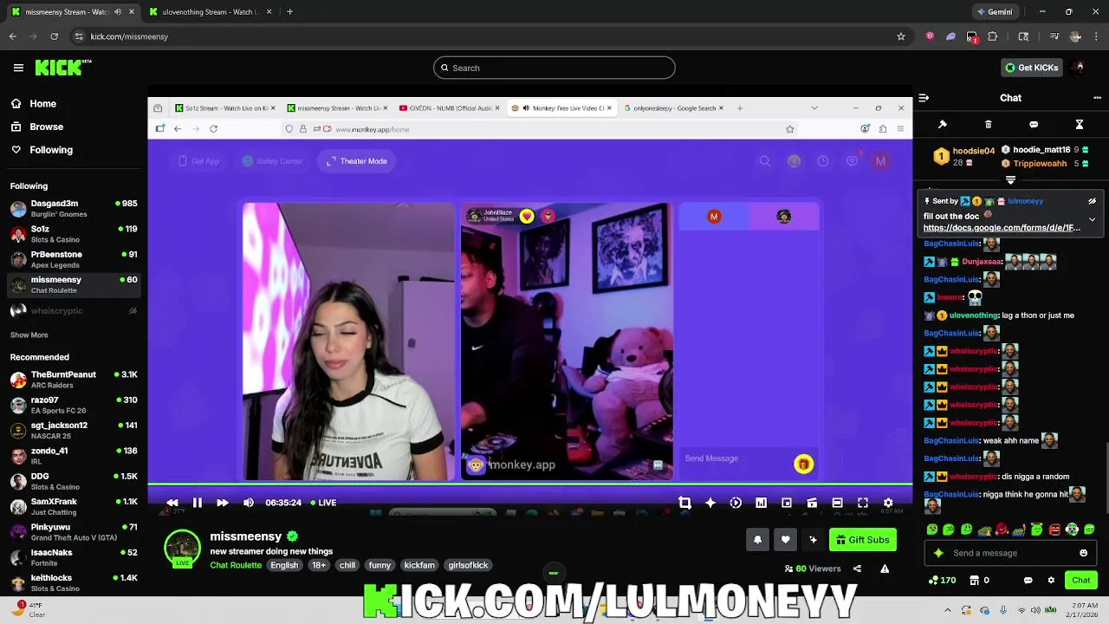This screenshot has height=624, width=1109.
Task: Click the heart follow button
Action: click(x=785, y=540)
